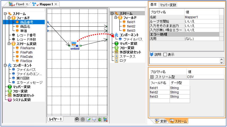Viewport: 227px width, 127px height.
Task: Collapse the right コンポーネント node
Action: point(112,35)
